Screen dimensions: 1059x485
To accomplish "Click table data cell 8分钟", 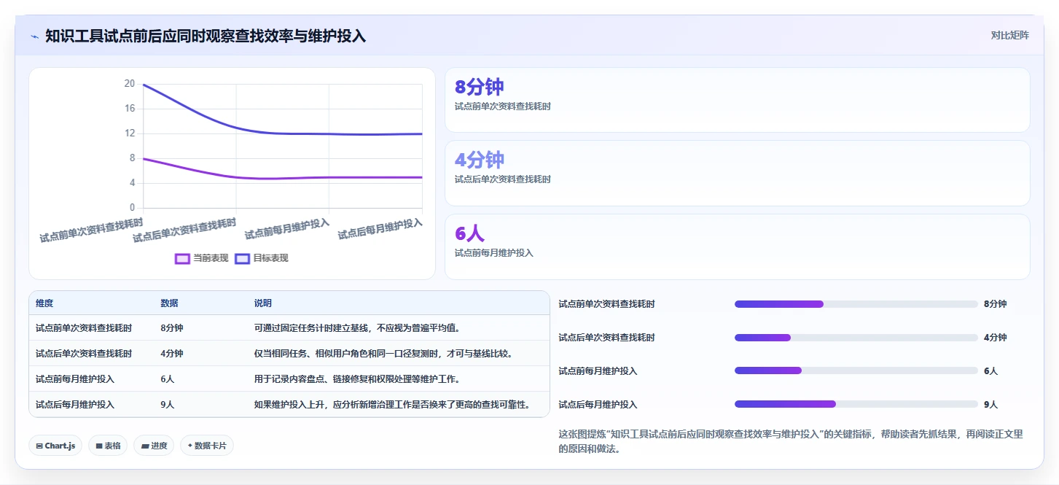I will tap(172, 328).
